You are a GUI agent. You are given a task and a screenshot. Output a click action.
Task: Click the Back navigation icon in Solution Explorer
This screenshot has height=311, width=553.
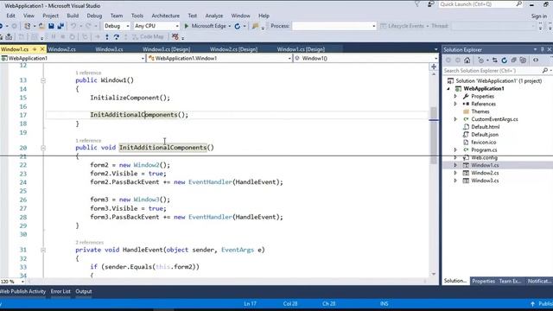click(x=448, y=60)
